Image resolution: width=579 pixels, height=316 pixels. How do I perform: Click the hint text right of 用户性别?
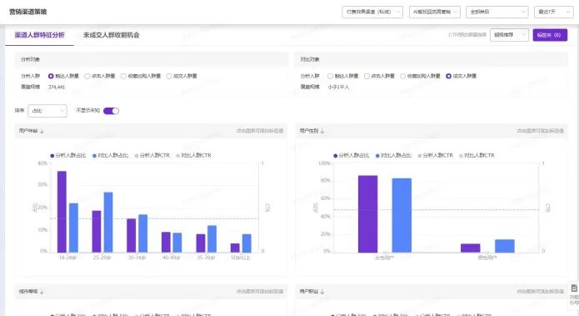pyautogui.click(x=540, y=131)
